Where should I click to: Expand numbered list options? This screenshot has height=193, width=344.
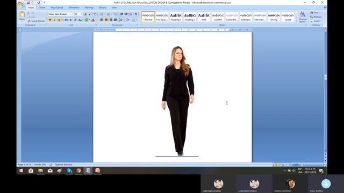111,14
